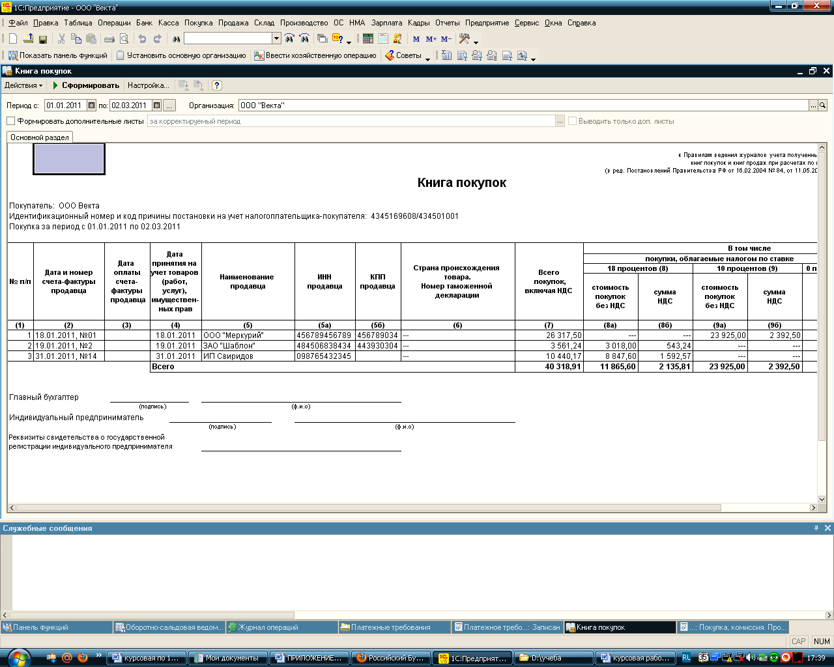
Task: Click the Paste clipboard icon
Action: point(91,39)
